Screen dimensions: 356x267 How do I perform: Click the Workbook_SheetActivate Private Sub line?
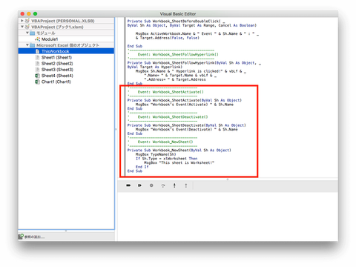point(185,100)
